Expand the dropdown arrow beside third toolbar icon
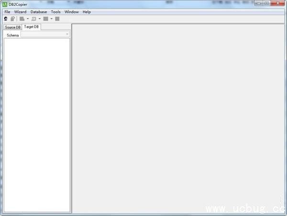The height and width of the screenshot is (216, 287). click(x=28, y=19)
